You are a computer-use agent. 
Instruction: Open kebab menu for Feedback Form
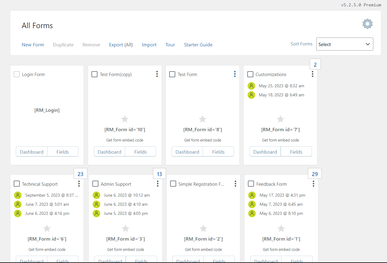coord(313,184)
